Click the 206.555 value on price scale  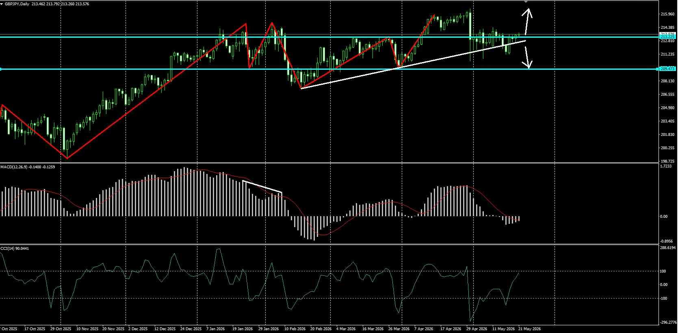(x=667, y=95)
